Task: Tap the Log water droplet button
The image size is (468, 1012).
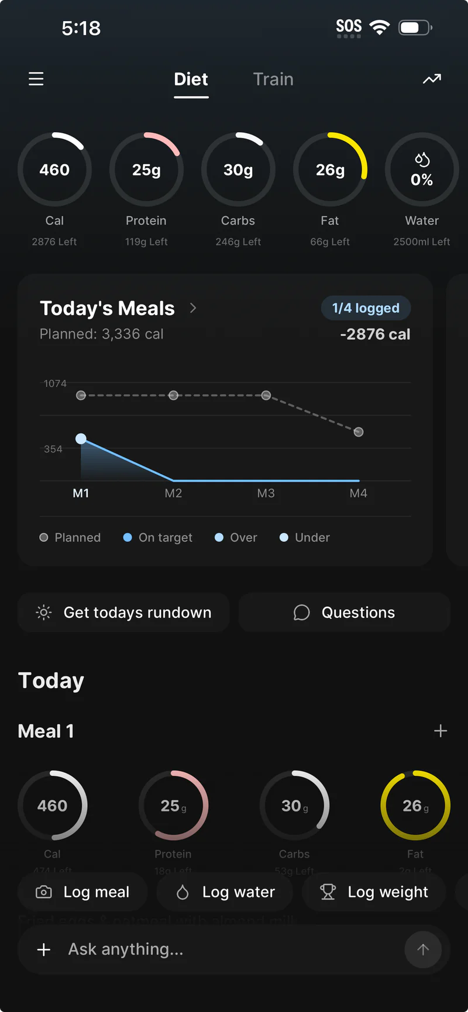Action: (225, 892)
